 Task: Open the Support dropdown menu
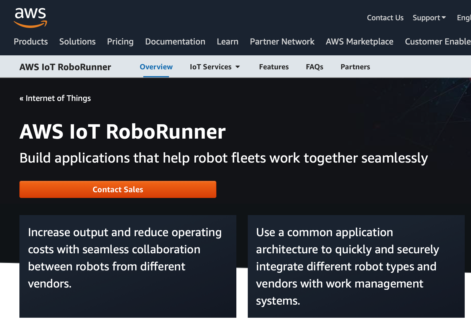(x=429, y=18)
